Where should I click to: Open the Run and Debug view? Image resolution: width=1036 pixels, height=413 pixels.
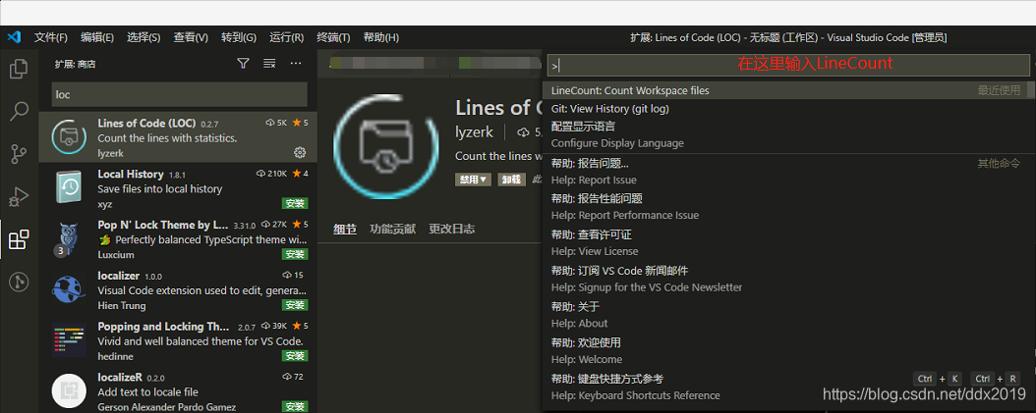19,196
